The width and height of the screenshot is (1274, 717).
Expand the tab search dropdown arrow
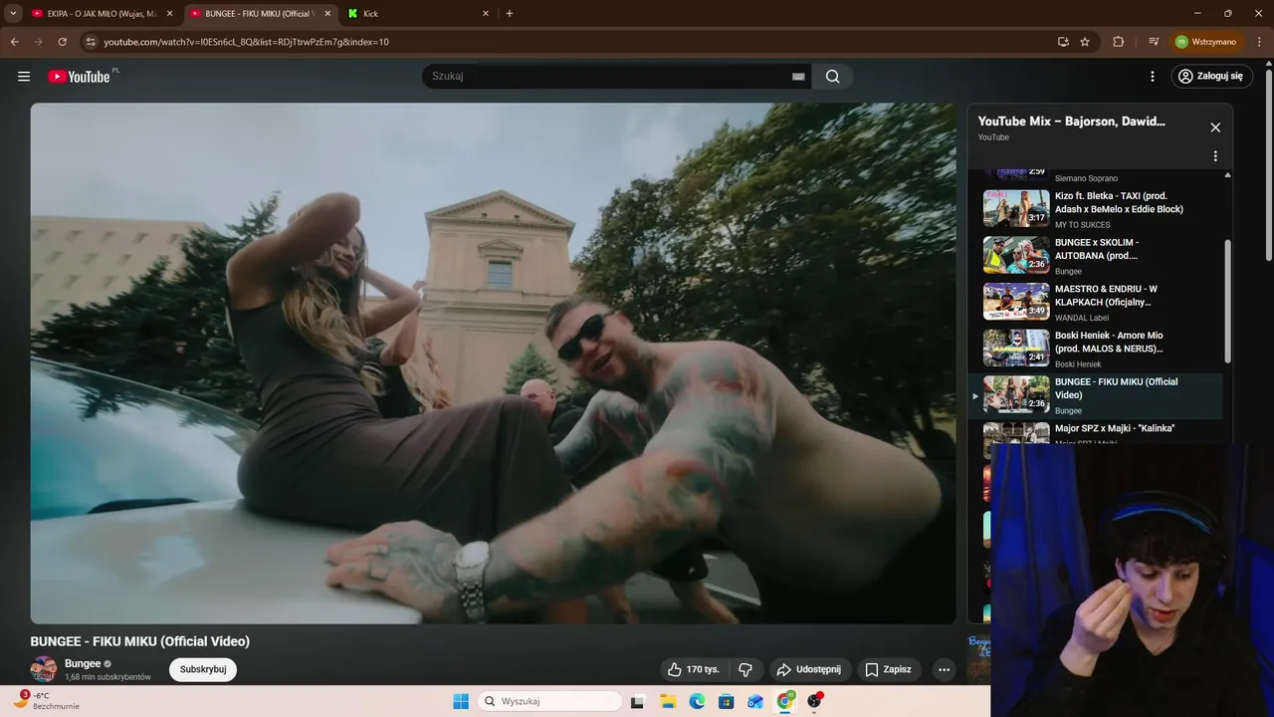point(13,14)
